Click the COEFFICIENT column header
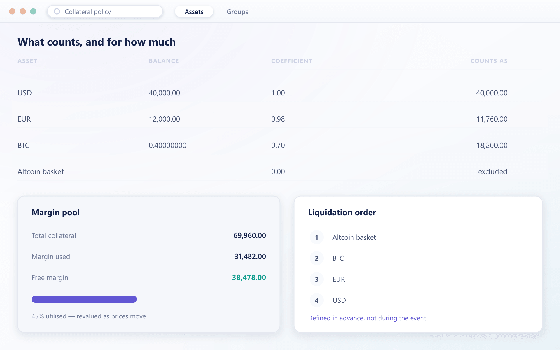The height and width of the screenshot is (350, 560). point(292,61)
